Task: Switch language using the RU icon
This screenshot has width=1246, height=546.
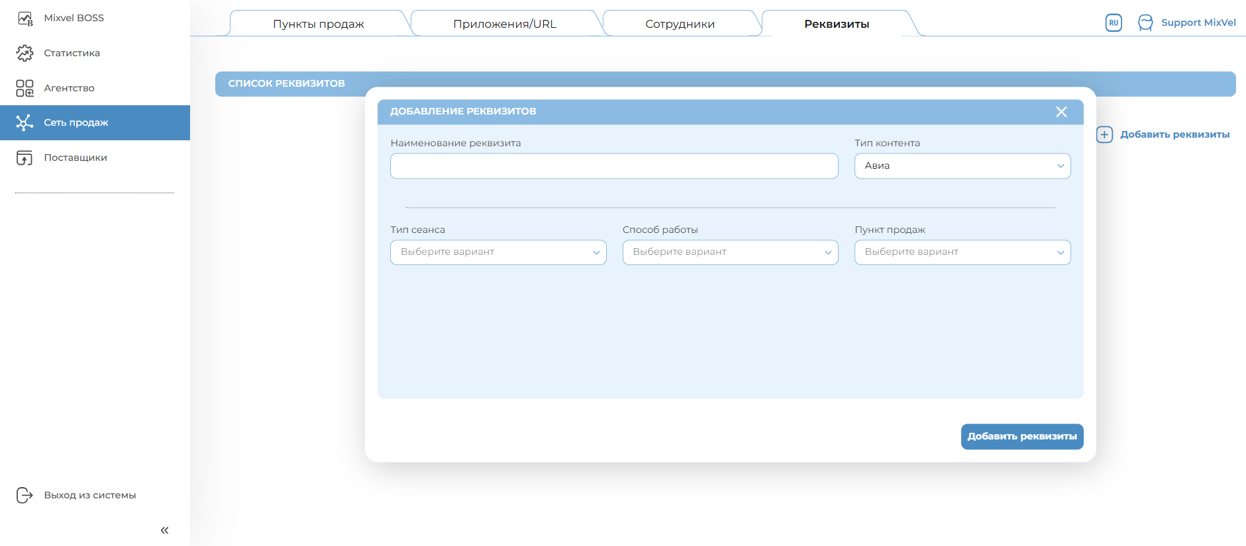Action: 1114,23
